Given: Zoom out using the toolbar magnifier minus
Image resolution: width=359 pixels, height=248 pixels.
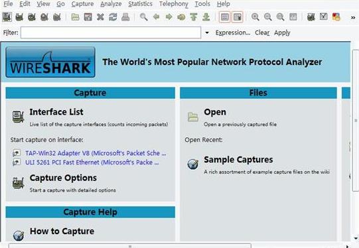Looking at the screenshot, I should [x=268, y=17].
